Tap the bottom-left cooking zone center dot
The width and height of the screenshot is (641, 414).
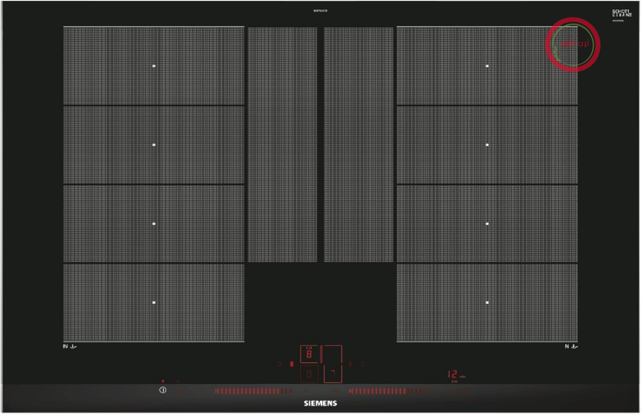(154, 302)
